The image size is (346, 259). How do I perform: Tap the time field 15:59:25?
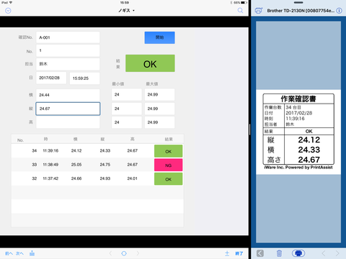click(x=84, y=78)
